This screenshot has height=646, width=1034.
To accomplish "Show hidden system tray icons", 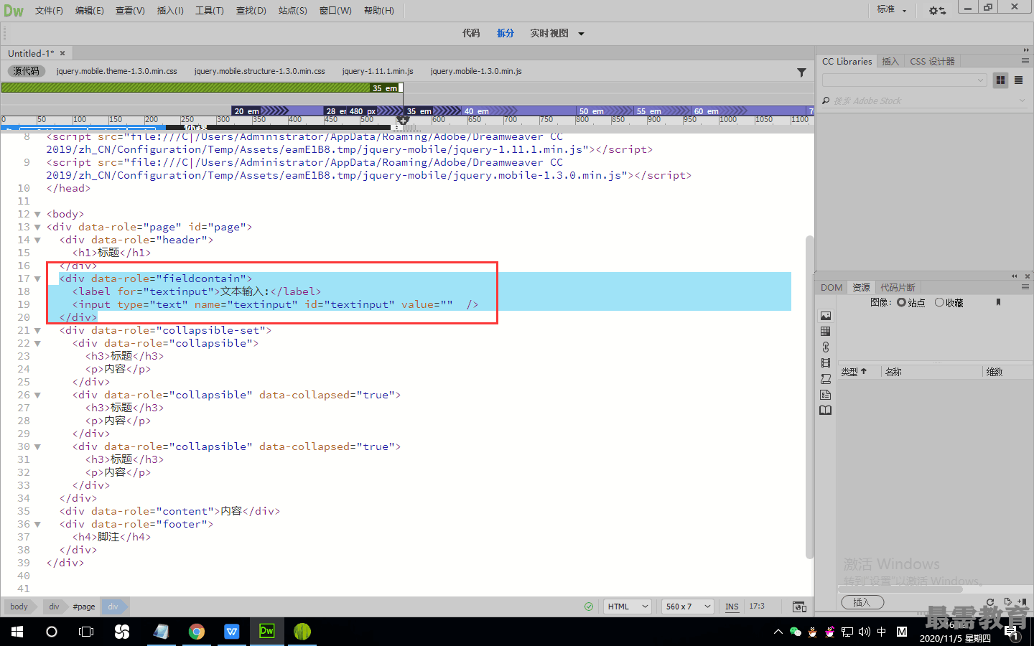I will (x=778, y=632).
